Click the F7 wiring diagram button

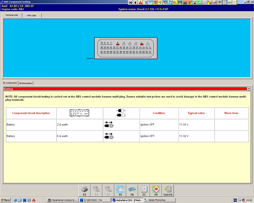coord(144,191)
